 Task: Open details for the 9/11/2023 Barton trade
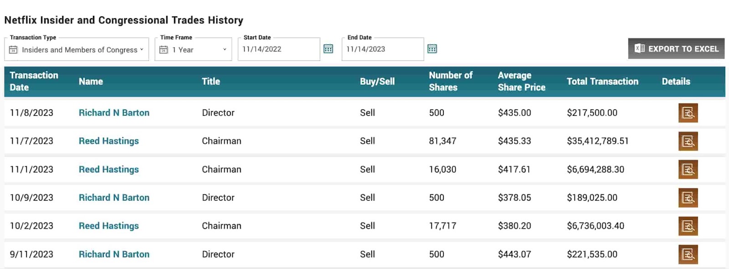(x=688, y=254)
